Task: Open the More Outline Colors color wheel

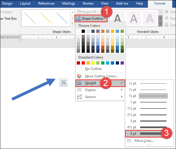Action: pos(79,76)
